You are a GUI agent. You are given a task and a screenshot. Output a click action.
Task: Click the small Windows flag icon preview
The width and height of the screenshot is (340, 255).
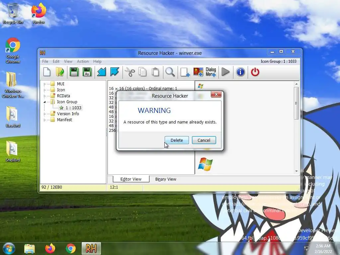[x=200, y=86]
